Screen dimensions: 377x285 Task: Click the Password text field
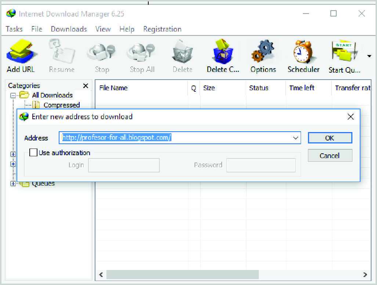[261, 165]
